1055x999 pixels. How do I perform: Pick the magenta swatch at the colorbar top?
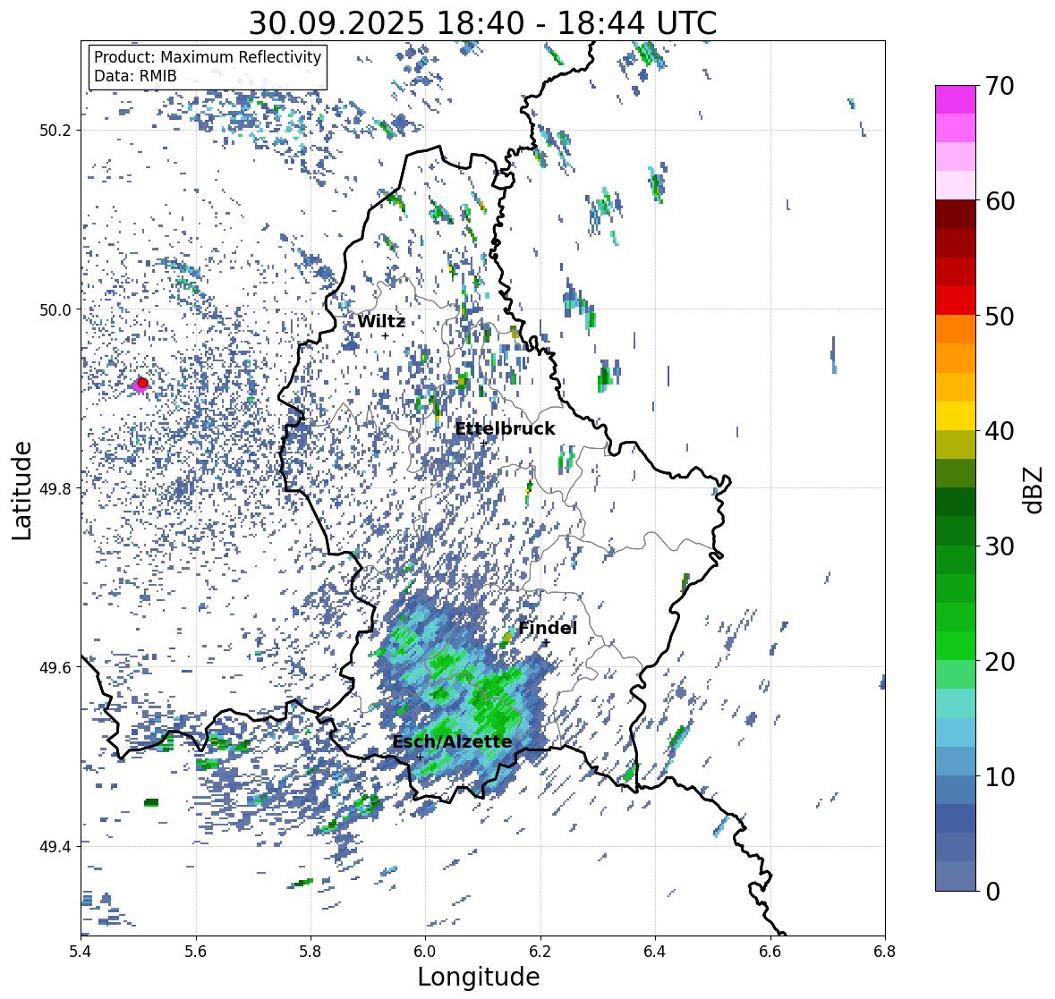[x=956, y=99]
